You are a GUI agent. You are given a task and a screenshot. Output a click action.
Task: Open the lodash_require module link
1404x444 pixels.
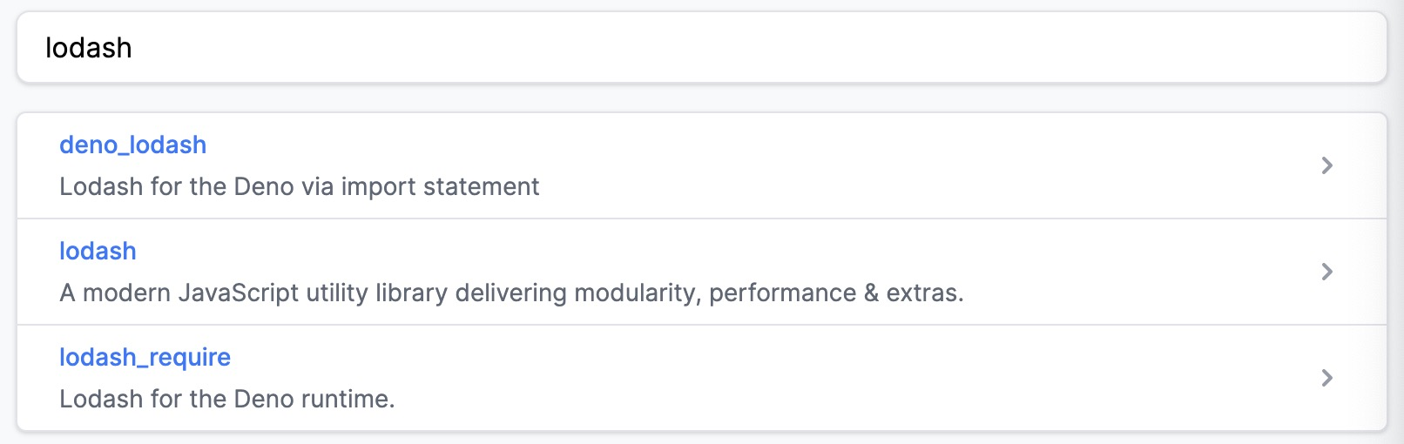[145, 357]
